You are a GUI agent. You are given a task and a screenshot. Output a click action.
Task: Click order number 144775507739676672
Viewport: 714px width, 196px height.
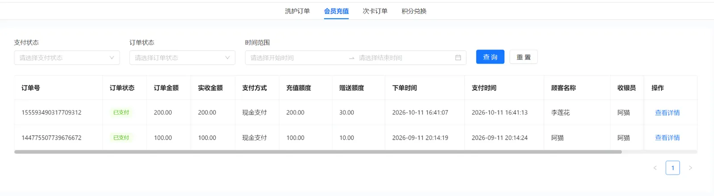(x=51, y=138)
